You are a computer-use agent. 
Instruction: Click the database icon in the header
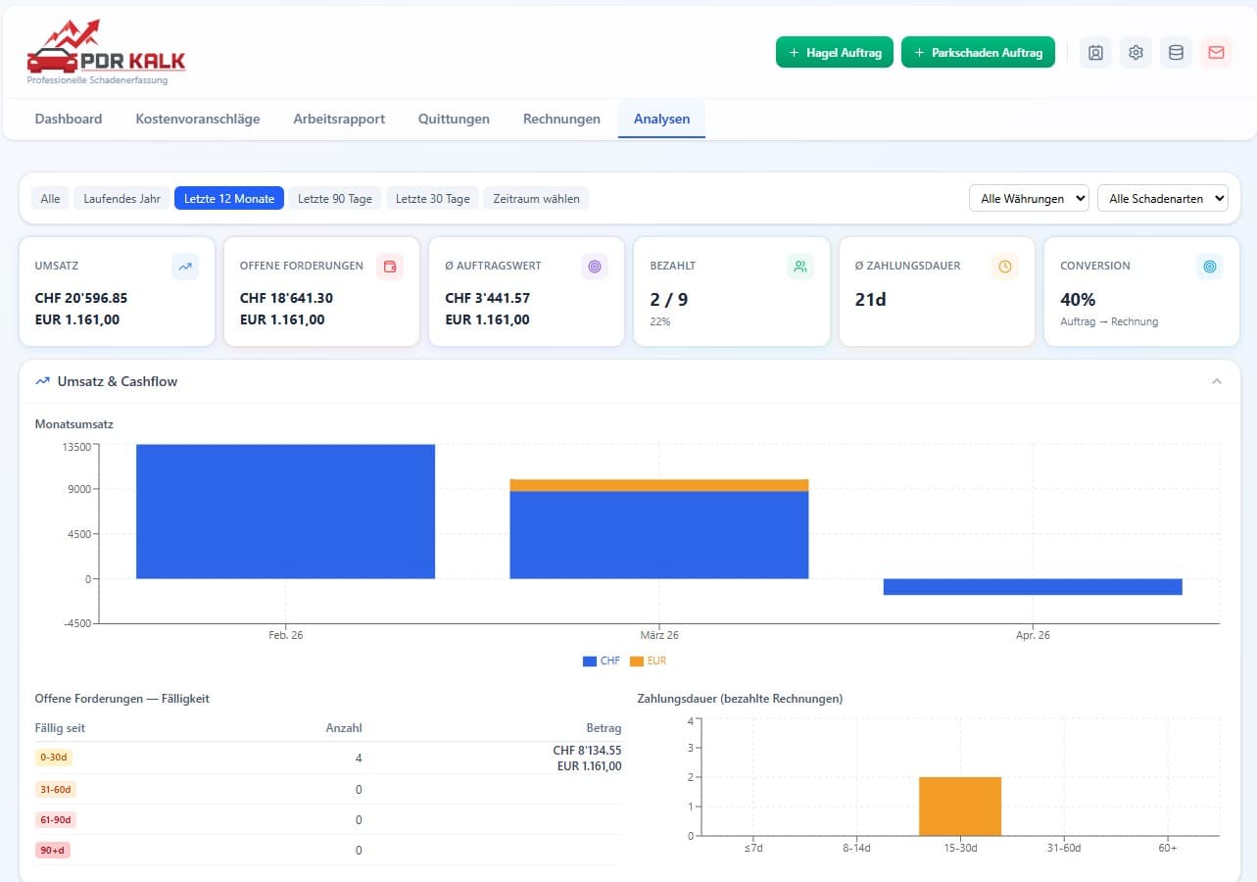point(1176,52)
